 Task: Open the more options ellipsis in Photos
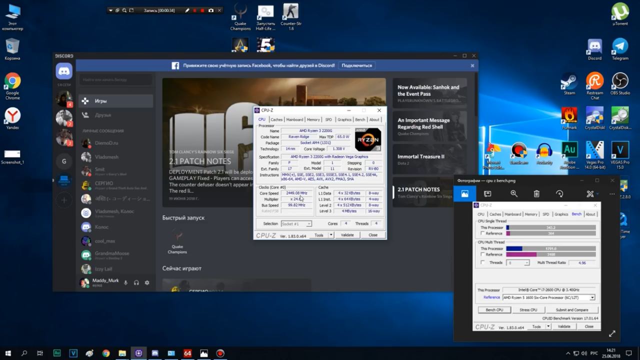(x=612, y=194)
